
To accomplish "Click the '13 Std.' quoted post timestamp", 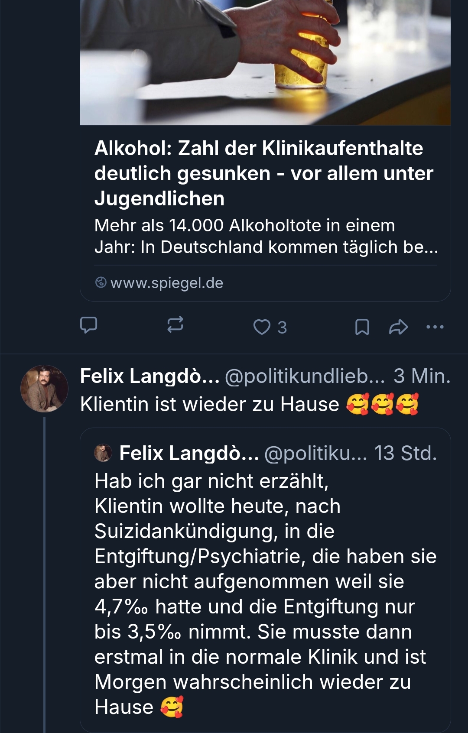I will (405, 453).
